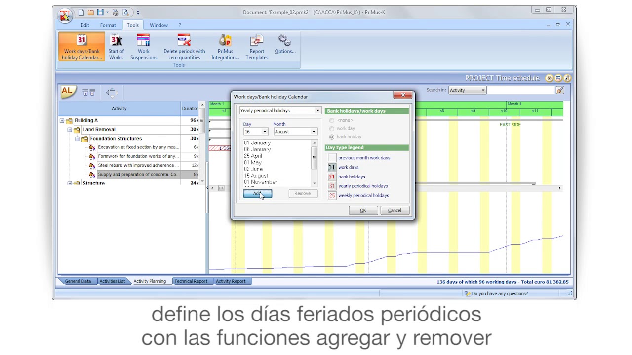Open Work Suspensions tool

(x=144, y=47)
